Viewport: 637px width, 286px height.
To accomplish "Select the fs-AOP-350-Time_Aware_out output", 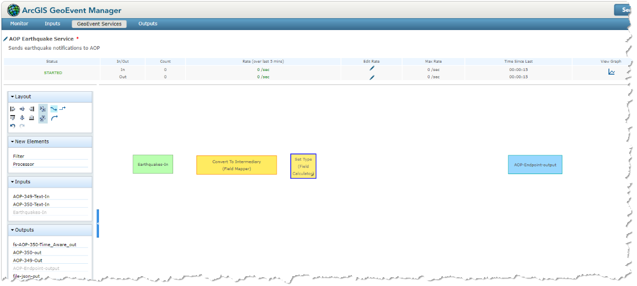I will click(x=50, y=245).
